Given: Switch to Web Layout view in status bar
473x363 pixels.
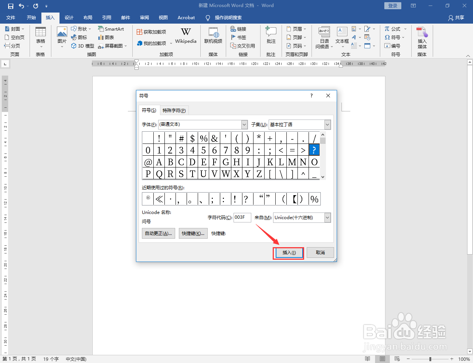Looking at the screenshot, I should tap(397, 359).
